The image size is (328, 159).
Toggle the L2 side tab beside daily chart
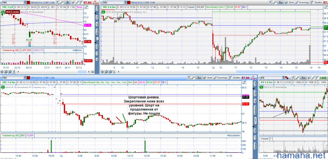(x=97, y=54)
